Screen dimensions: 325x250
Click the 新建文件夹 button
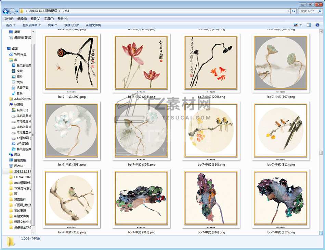93,25
